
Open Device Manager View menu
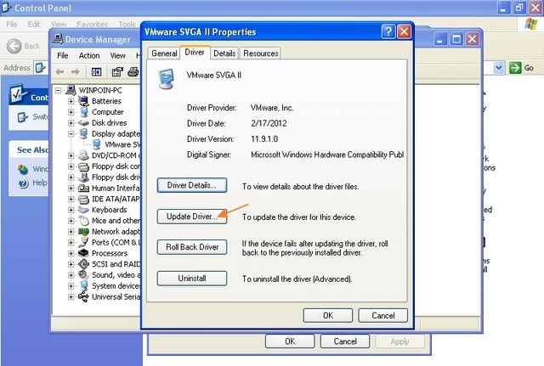117,55
